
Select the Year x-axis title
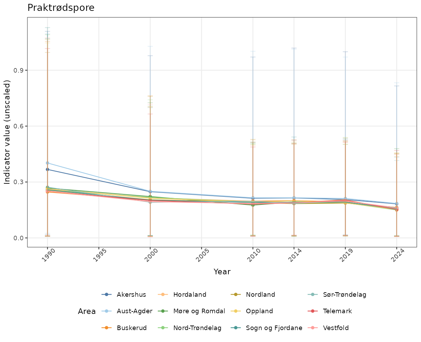222,272
